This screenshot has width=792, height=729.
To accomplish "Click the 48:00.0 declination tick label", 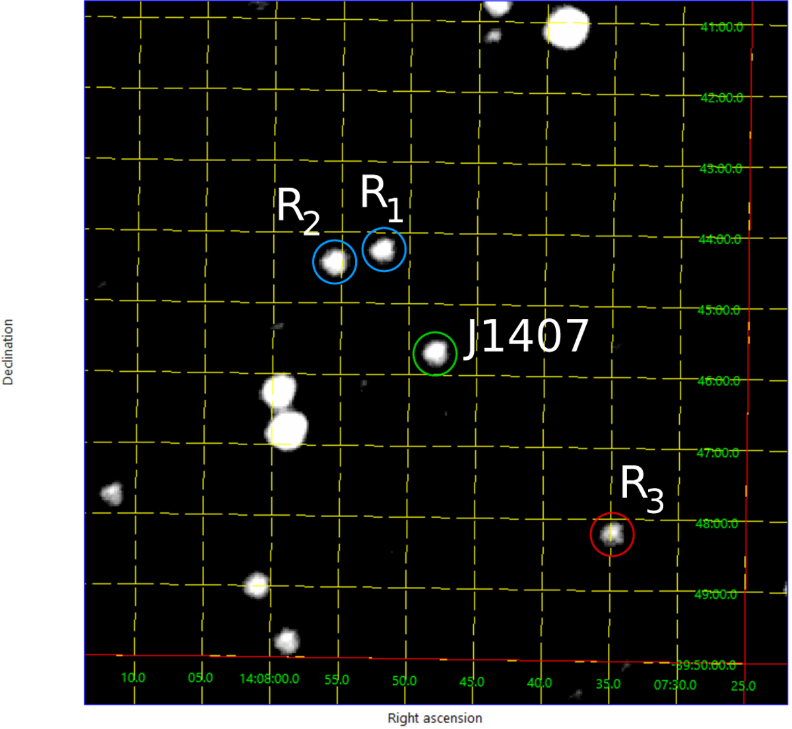I will pos(717,524).
